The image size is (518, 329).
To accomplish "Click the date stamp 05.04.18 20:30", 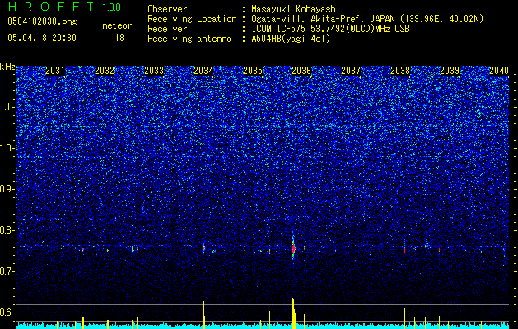I will (42, 38).
